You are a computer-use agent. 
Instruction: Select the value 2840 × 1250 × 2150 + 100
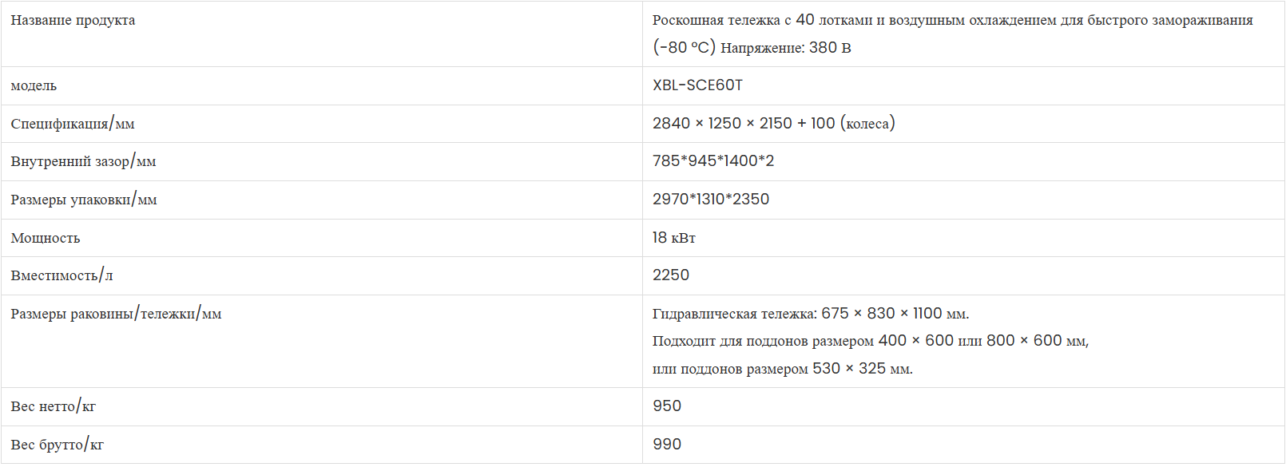[744, 123]
